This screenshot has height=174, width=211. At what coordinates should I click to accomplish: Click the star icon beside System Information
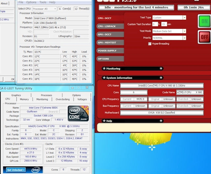[x=104, y=78]
